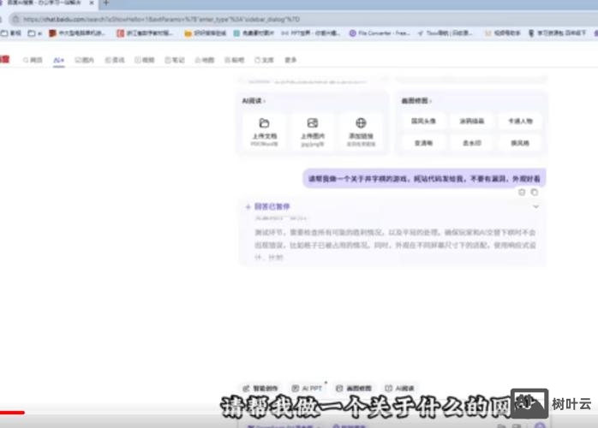
Task: Open the teal-icon bookmark
Action: (x=254, y=33)
